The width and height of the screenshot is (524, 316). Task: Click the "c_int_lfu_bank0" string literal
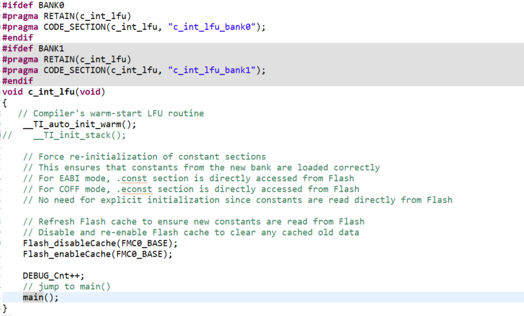(212, 27)
